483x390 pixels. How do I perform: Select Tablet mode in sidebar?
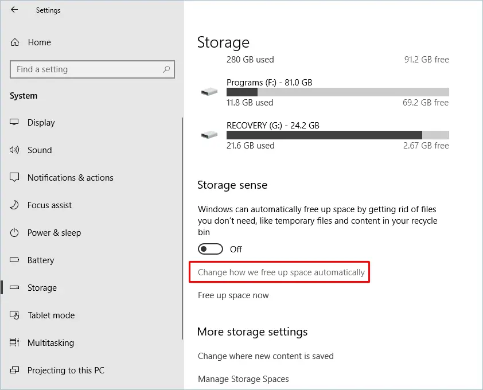[x=51, y=315]
